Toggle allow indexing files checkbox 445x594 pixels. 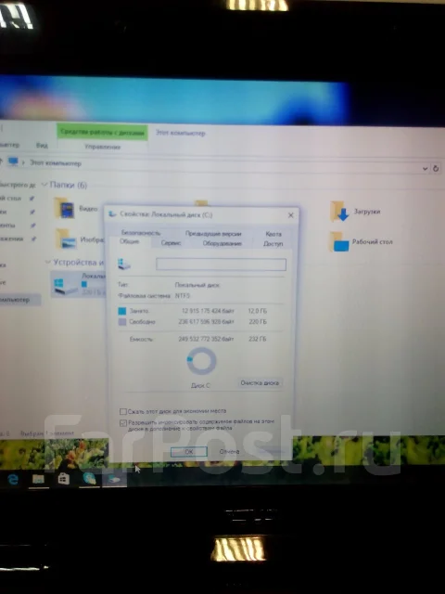[x=123, y=423]
